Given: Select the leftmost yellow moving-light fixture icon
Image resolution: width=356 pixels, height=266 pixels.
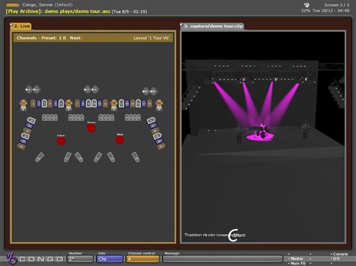Looking at the screenshot, I should (x=23, y=105).
